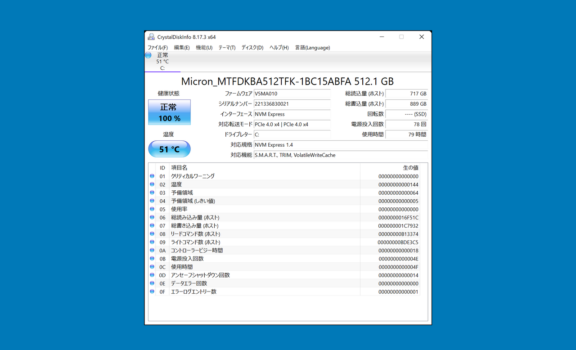The width and height of the screenshot is (576, 350).
Task: Click the 総読込量 value 717 GB
Action: (407, 94)
